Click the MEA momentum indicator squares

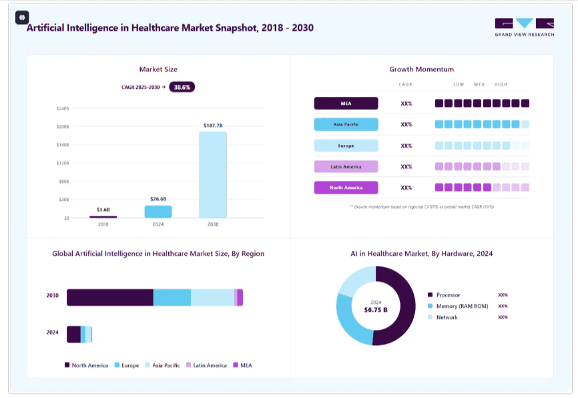482,104
